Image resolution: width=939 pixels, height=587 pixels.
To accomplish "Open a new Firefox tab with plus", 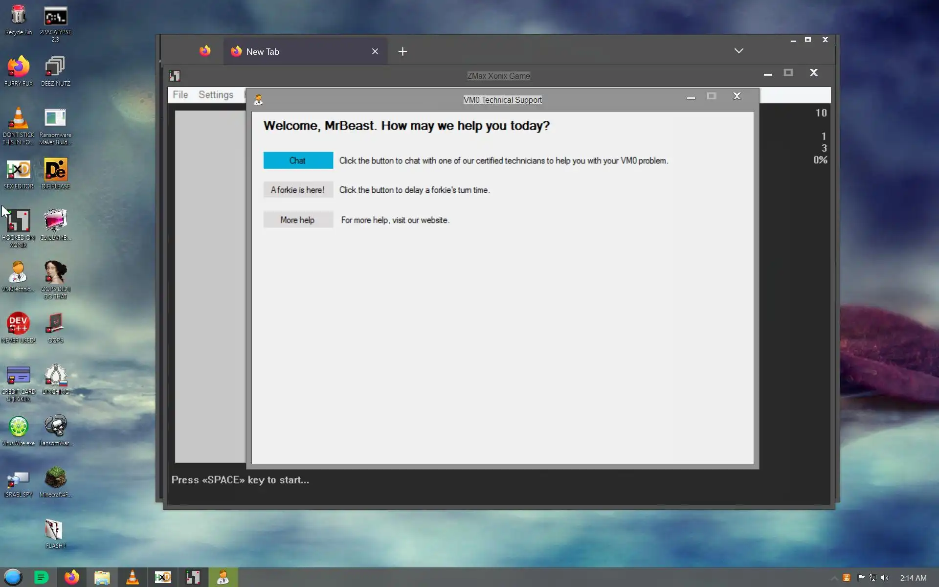I will 402,51.
